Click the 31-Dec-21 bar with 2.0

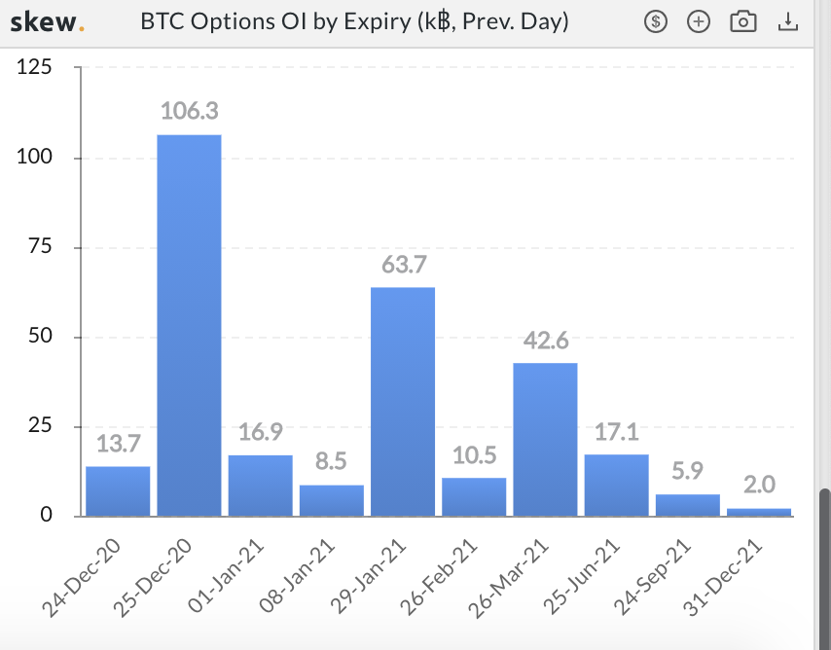point(759,512)
